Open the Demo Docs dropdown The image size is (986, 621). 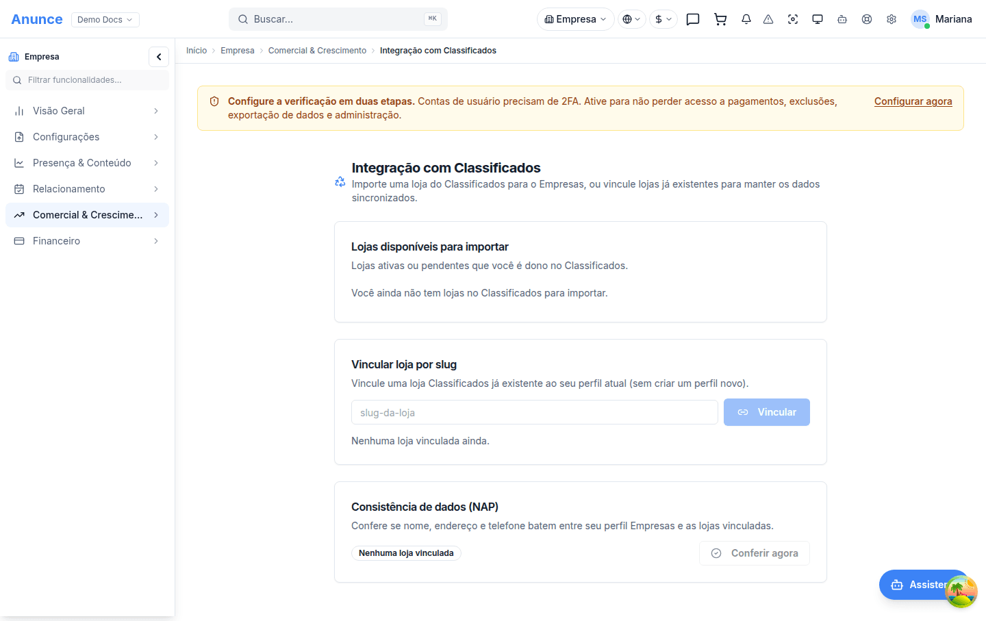[x=105, y=20]
